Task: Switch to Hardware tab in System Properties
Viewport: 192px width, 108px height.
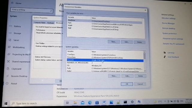Action: 50,23
